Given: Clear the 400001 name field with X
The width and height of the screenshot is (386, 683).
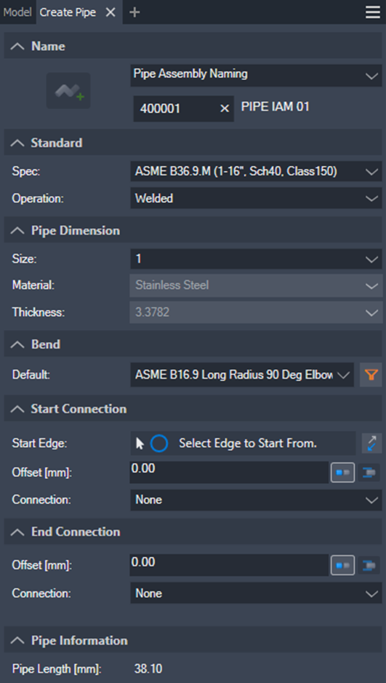Looking at the screenshot, I should click(225, 108).
